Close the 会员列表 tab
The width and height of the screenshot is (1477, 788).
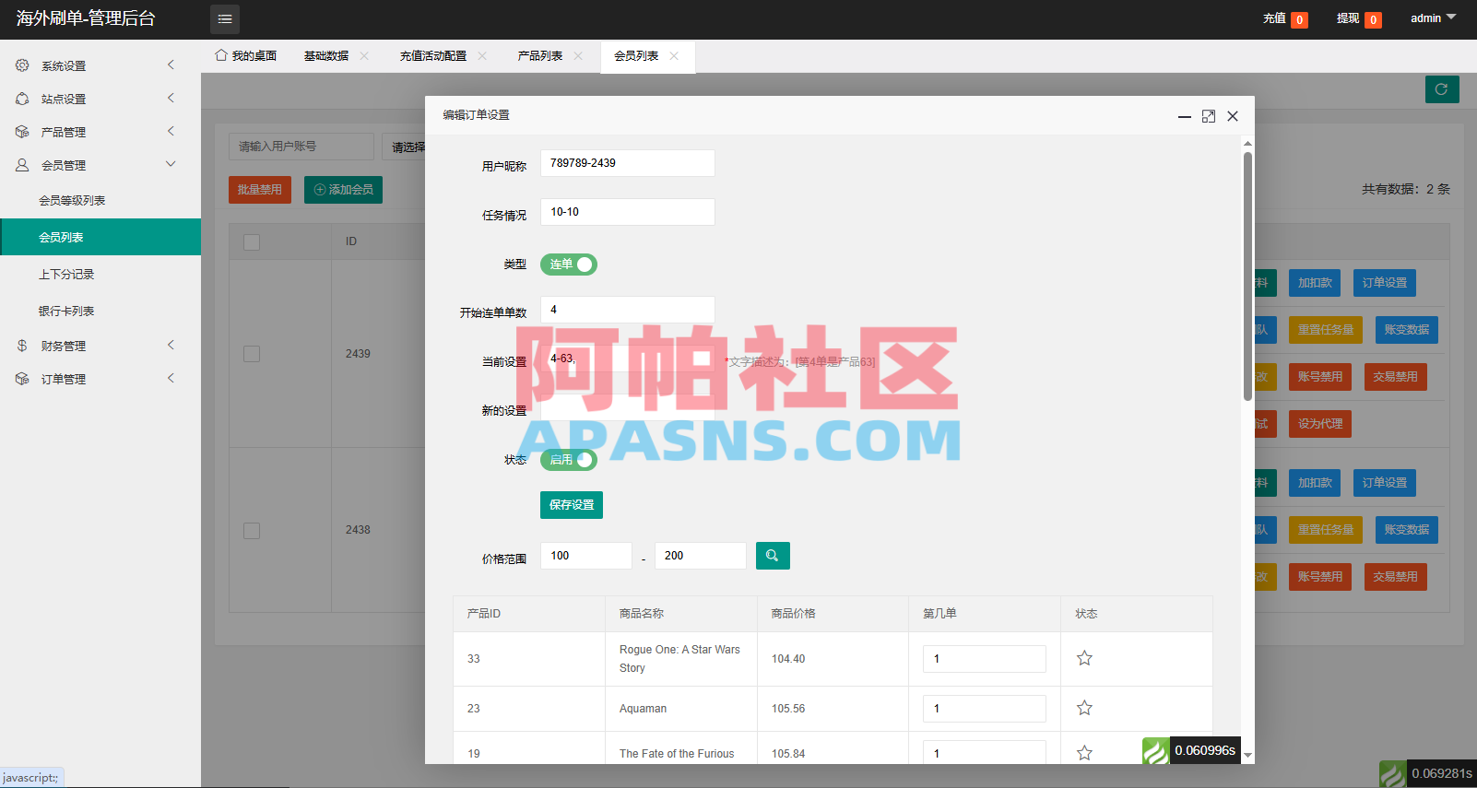point(674,56)
